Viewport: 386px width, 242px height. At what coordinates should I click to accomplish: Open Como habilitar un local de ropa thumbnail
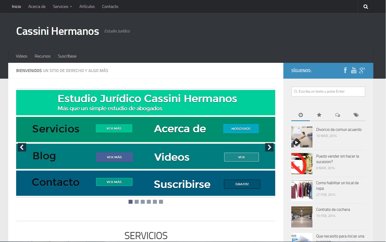tap(302, 190)
